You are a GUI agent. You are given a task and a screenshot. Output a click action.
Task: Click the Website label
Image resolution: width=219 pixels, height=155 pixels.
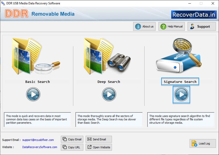tap(8, 147)
